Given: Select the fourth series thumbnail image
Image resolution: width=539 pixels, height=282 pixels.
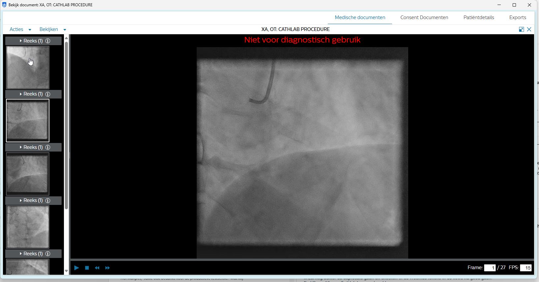Looking at the screenshot, I should (28, 227).
